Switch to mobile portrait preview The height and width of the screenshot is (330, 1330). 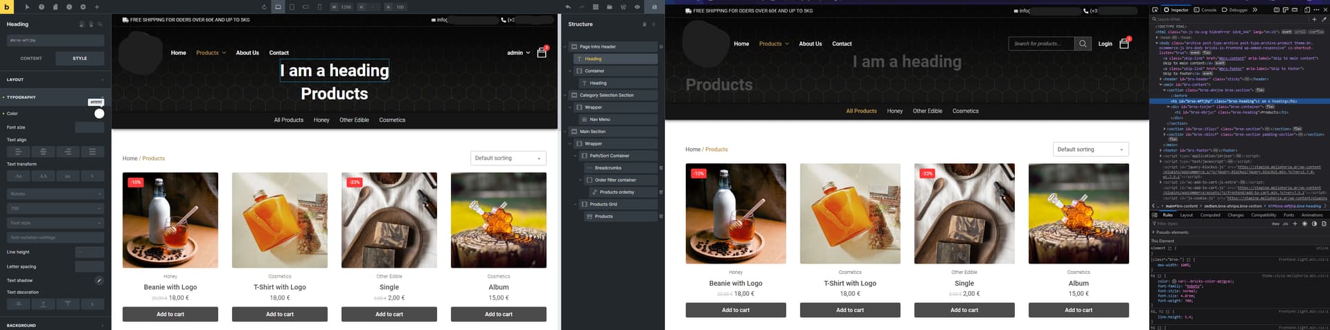(x=319, y=7)
